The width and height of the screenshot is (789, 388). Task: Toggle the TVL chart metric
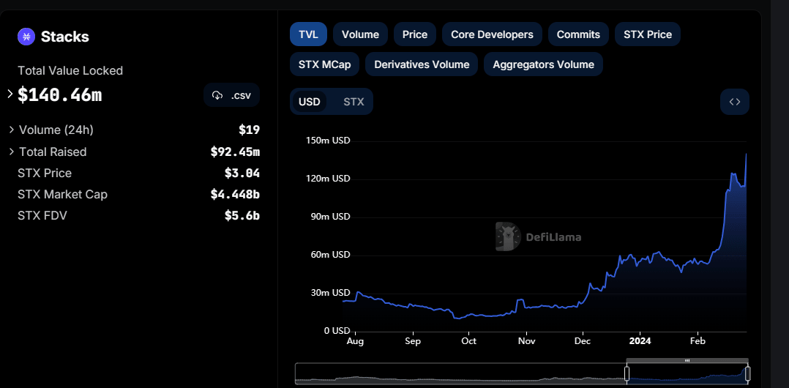point(308,34)
